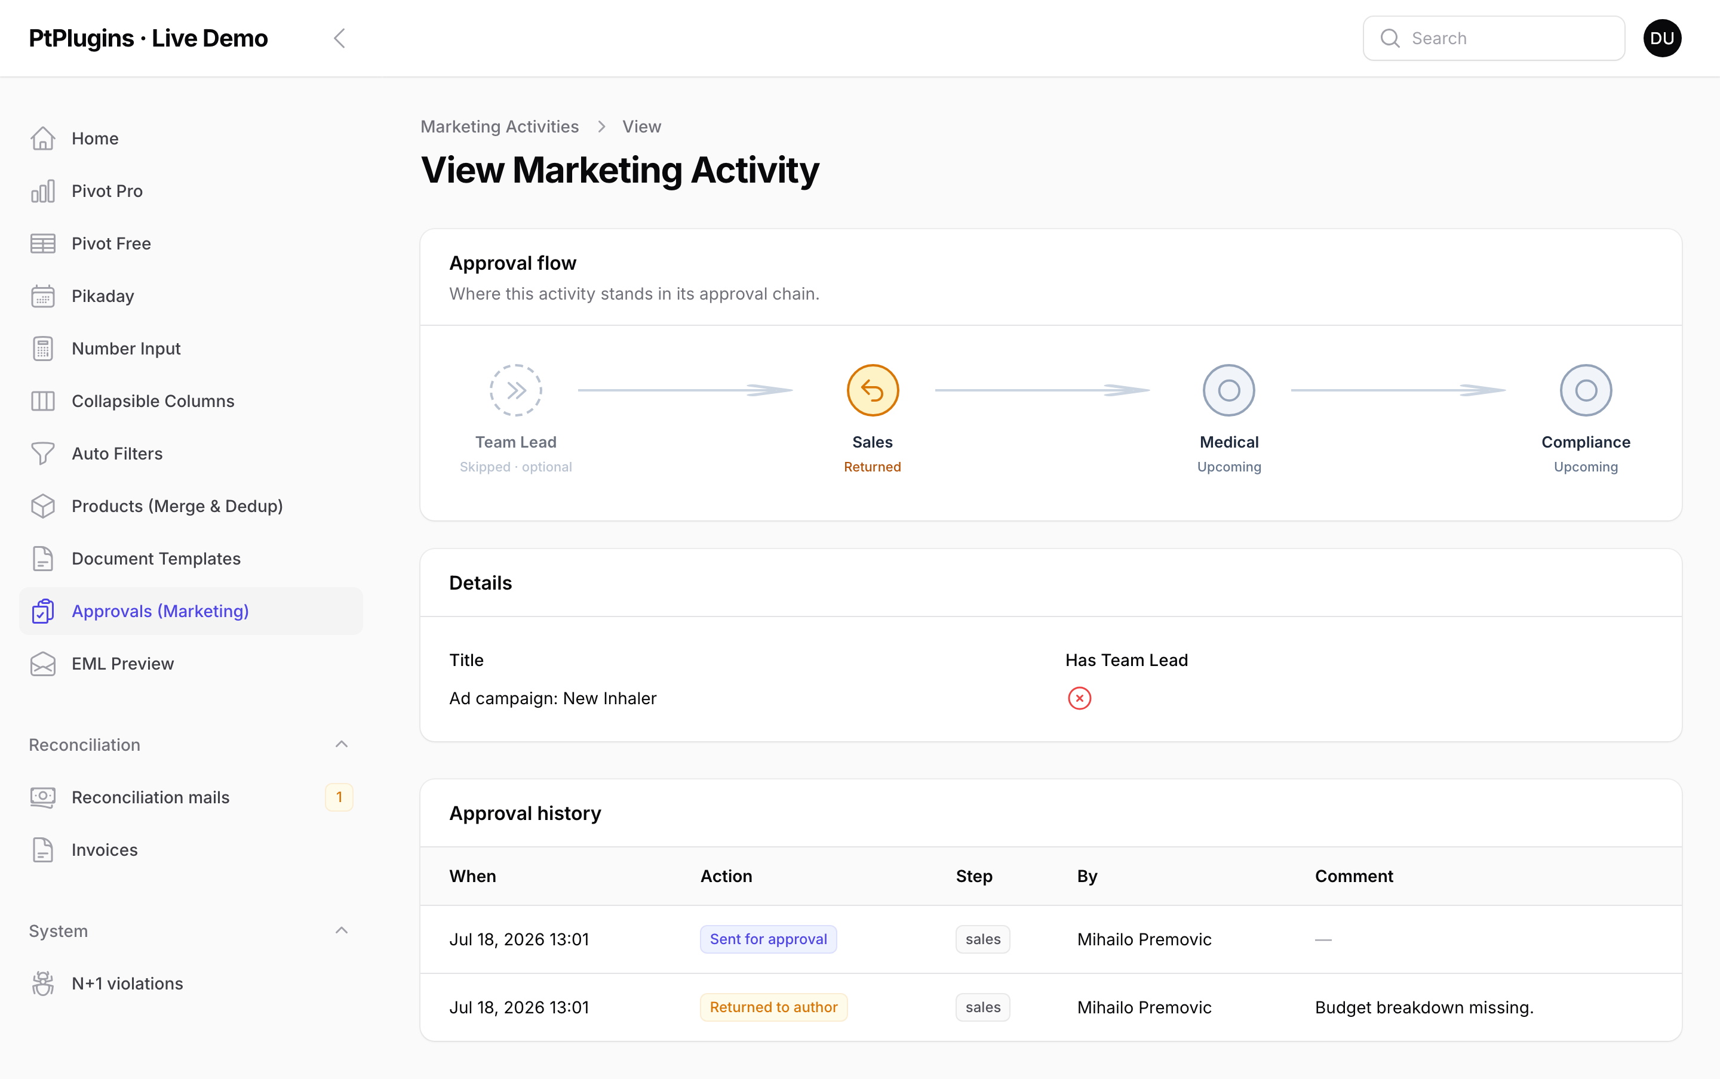1720x1079 pixels.
Task: Go to Number Input page
Action: tap(191, 349)
